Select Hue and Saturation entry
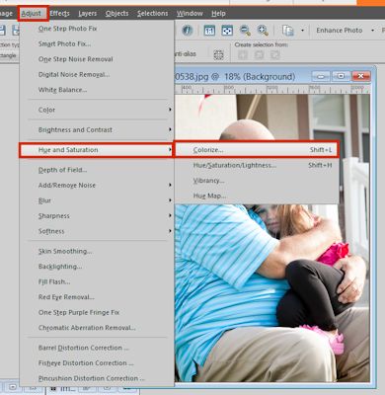Viewport: 385px width, 395px height. (x=97, y=150)
